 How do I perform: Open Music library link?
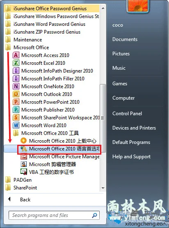(x=119, y=68)
